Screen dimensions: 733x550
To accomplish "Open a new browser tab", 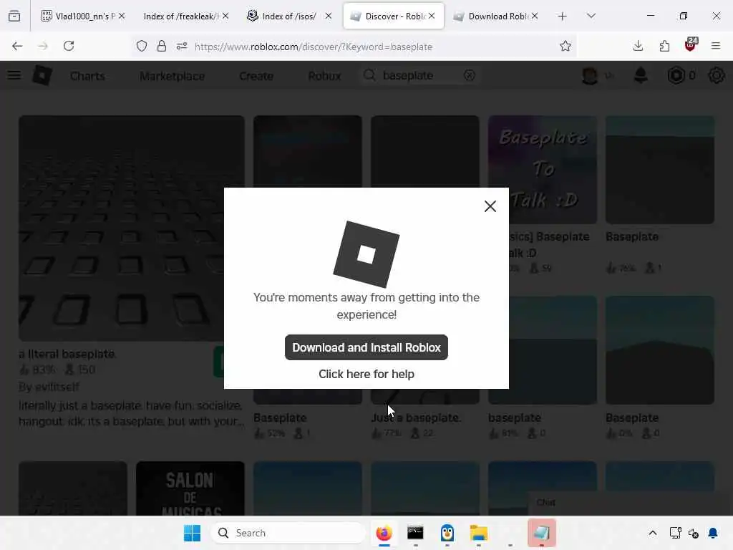I will click(x=563, y=16).
